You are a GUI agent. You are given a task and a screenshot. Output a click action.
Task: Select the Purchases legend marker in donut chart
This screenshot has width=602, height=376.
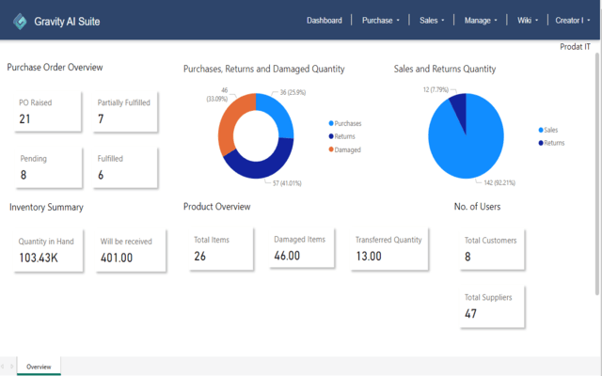[331, 123]
